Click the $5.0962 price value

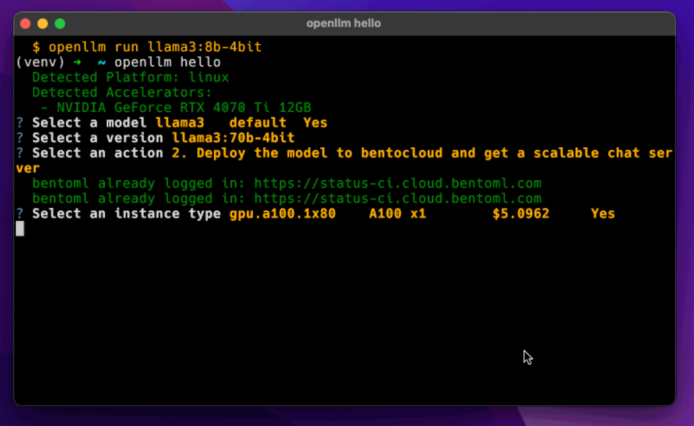pyautogui.click(x=520, y=214)
